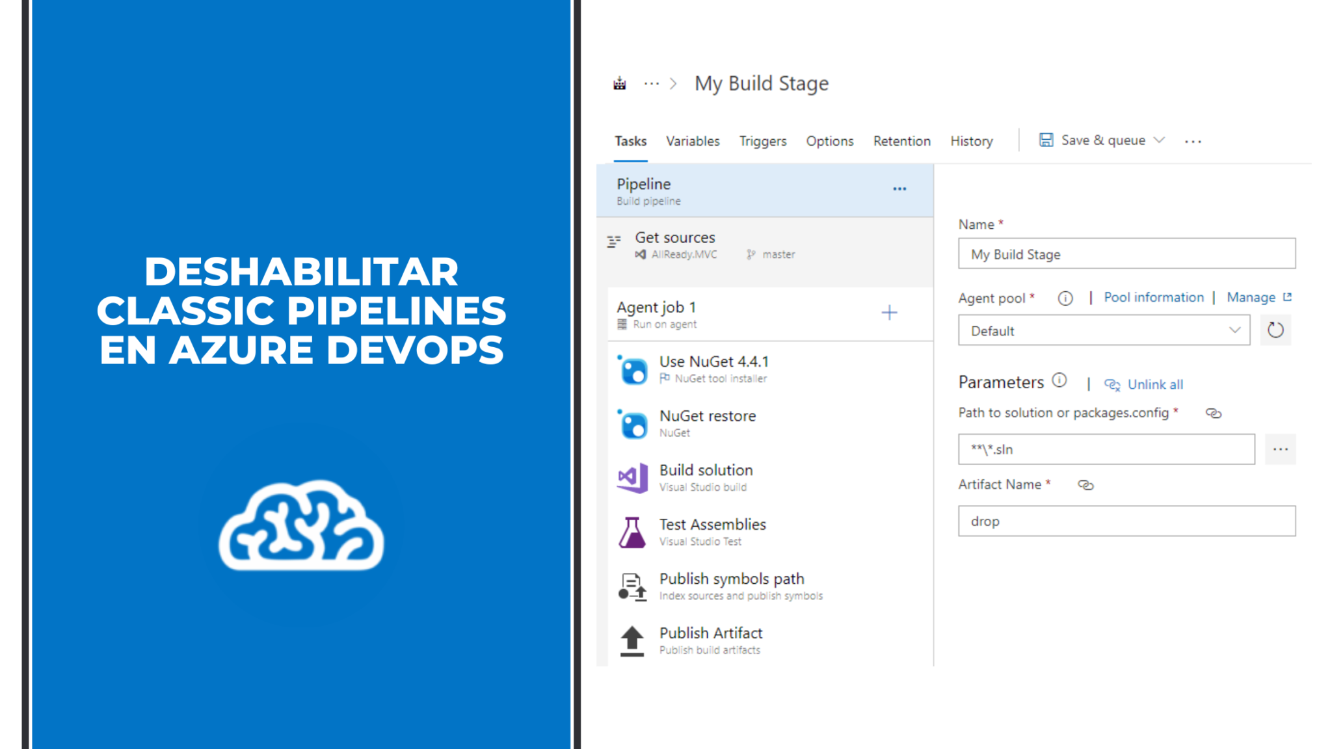Click the AllReady.MVC repository icon
1332x749 pixels.
coord(641,254)
